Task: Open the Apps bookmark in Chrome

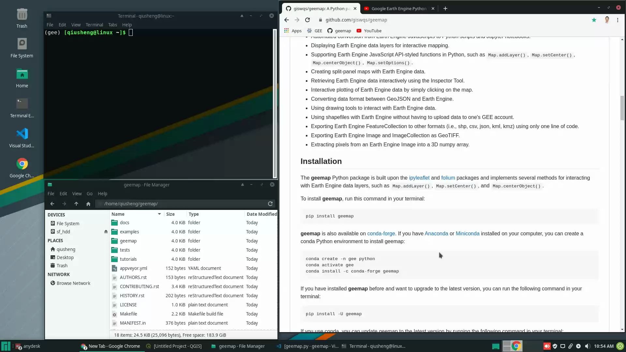Action: [x=293, y=31]
